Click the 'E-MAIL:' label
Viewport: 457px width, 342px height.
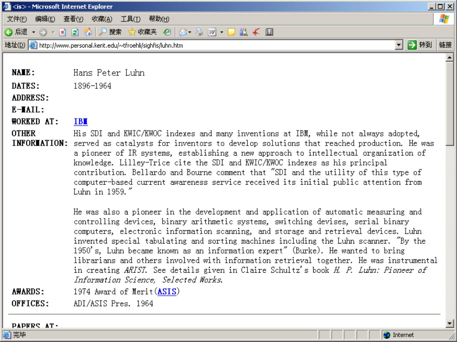click(x=28, y=110)
